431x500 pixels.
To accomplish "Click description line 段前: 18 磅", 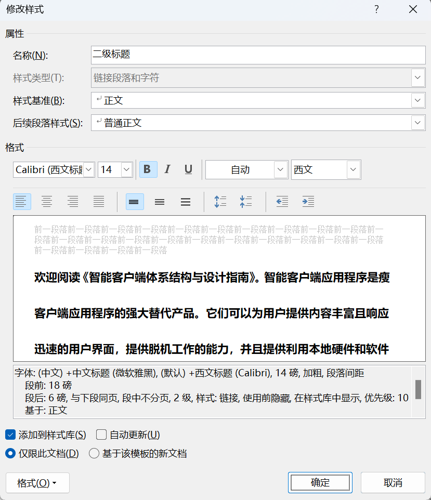I will click(48, 385).
